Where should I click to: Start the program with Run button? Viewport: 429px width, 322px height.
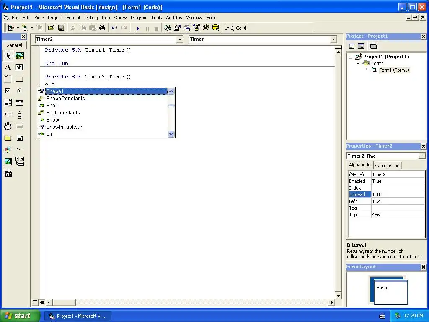click(138, 28)
